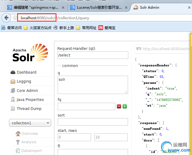192x155 pixels.
Task: Click the browser address bar URL
Action: tap(55, 18)
